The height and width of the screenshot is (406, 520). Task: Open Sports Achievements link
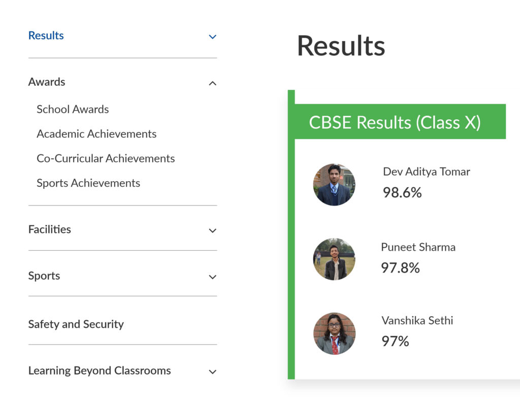(88, 183)
